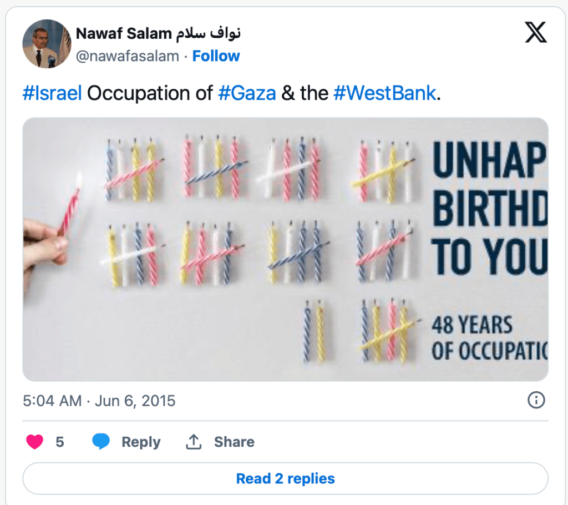Viewport: 568px width, 505px height.
Task: Like the tweet with the heart icon
Action: [x=35, y=442]
